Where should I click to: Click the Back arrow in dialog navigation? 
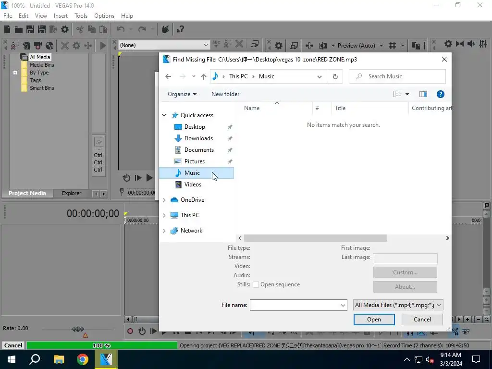coord(168,76)
